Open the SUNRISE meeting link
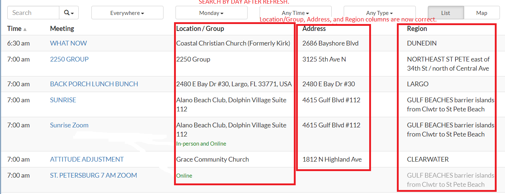Viewport: 505px width, 194px height. (x=63, y=100)
